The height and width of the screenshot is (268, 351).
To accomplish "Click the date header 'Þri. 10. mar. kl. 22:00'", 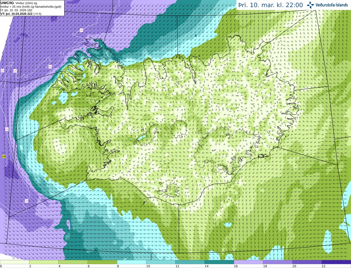I will tap(270, 5).
